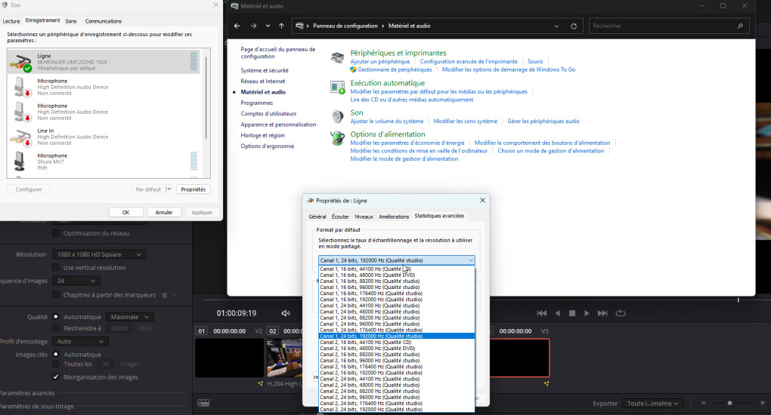771x415 pixels.
Task: Select the Restreindre à quality radio button
Action: tap(56, 328)
